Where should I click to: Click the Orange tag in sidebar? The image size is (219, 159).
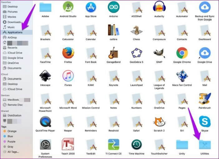(x=12, y=131)
